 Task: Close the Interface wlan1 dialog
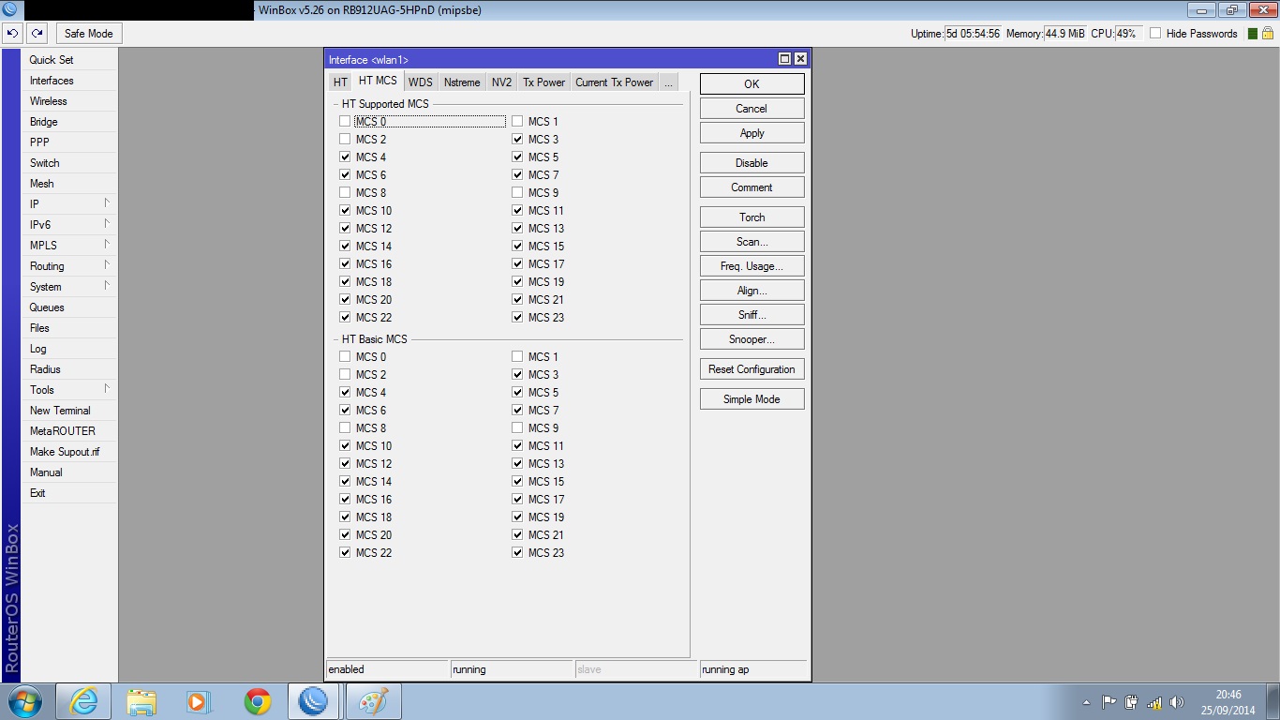click(800, 59)
